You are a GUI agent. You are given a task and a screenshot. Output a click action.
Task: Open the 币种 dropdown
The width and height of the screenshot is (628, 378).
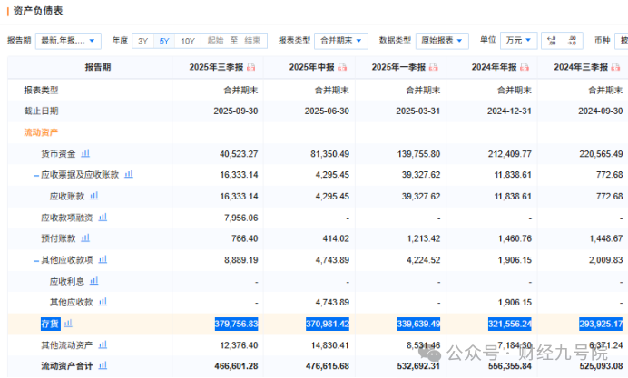click(x=621, y=41)
